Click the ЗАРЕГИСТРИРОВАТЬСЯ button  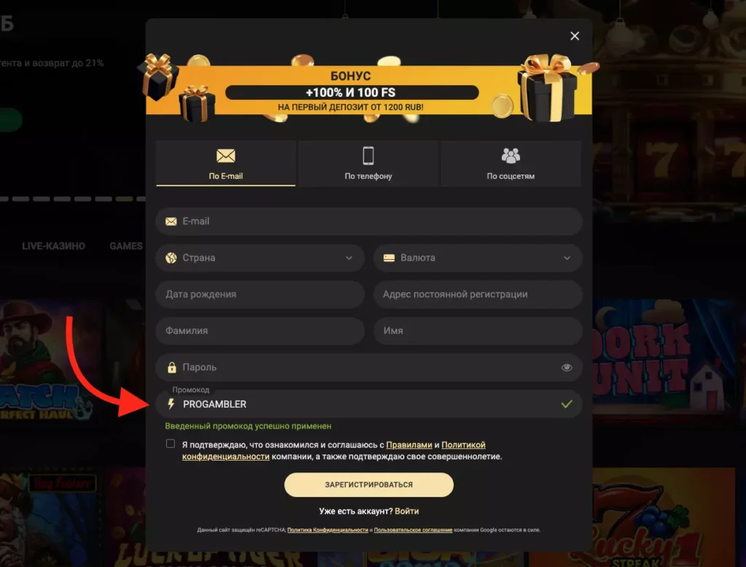(369, 484)
